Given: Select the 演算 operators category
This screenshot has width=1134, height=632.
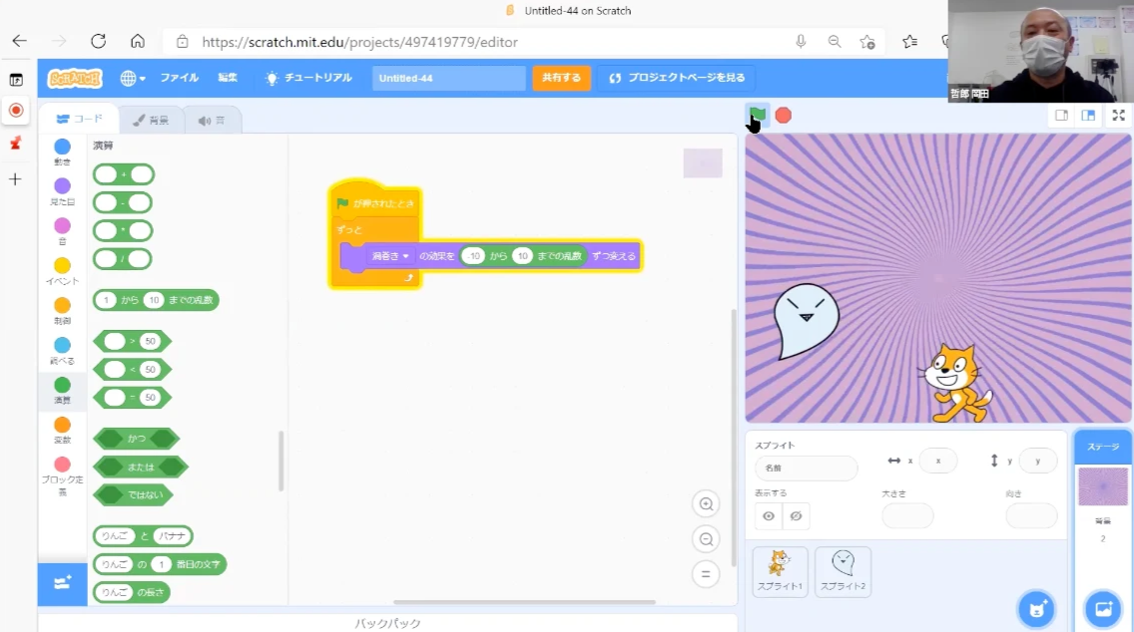Looking at the screenshot, I should (62, 390).
